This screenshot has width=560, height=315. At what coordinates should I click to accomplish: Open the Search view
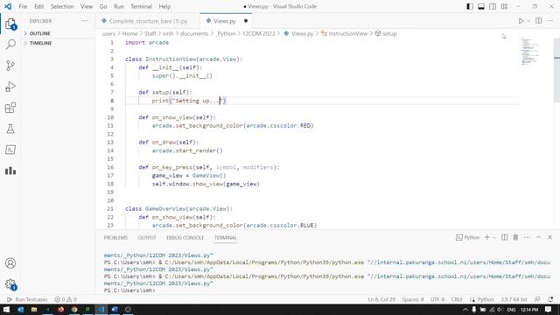[x=10, y=45]
